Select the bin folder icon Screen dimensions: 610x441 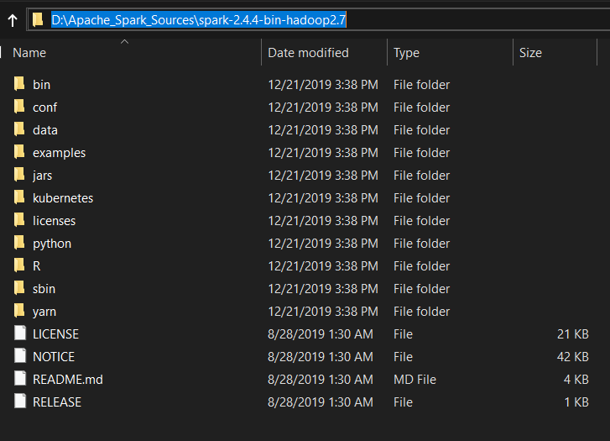19,84
